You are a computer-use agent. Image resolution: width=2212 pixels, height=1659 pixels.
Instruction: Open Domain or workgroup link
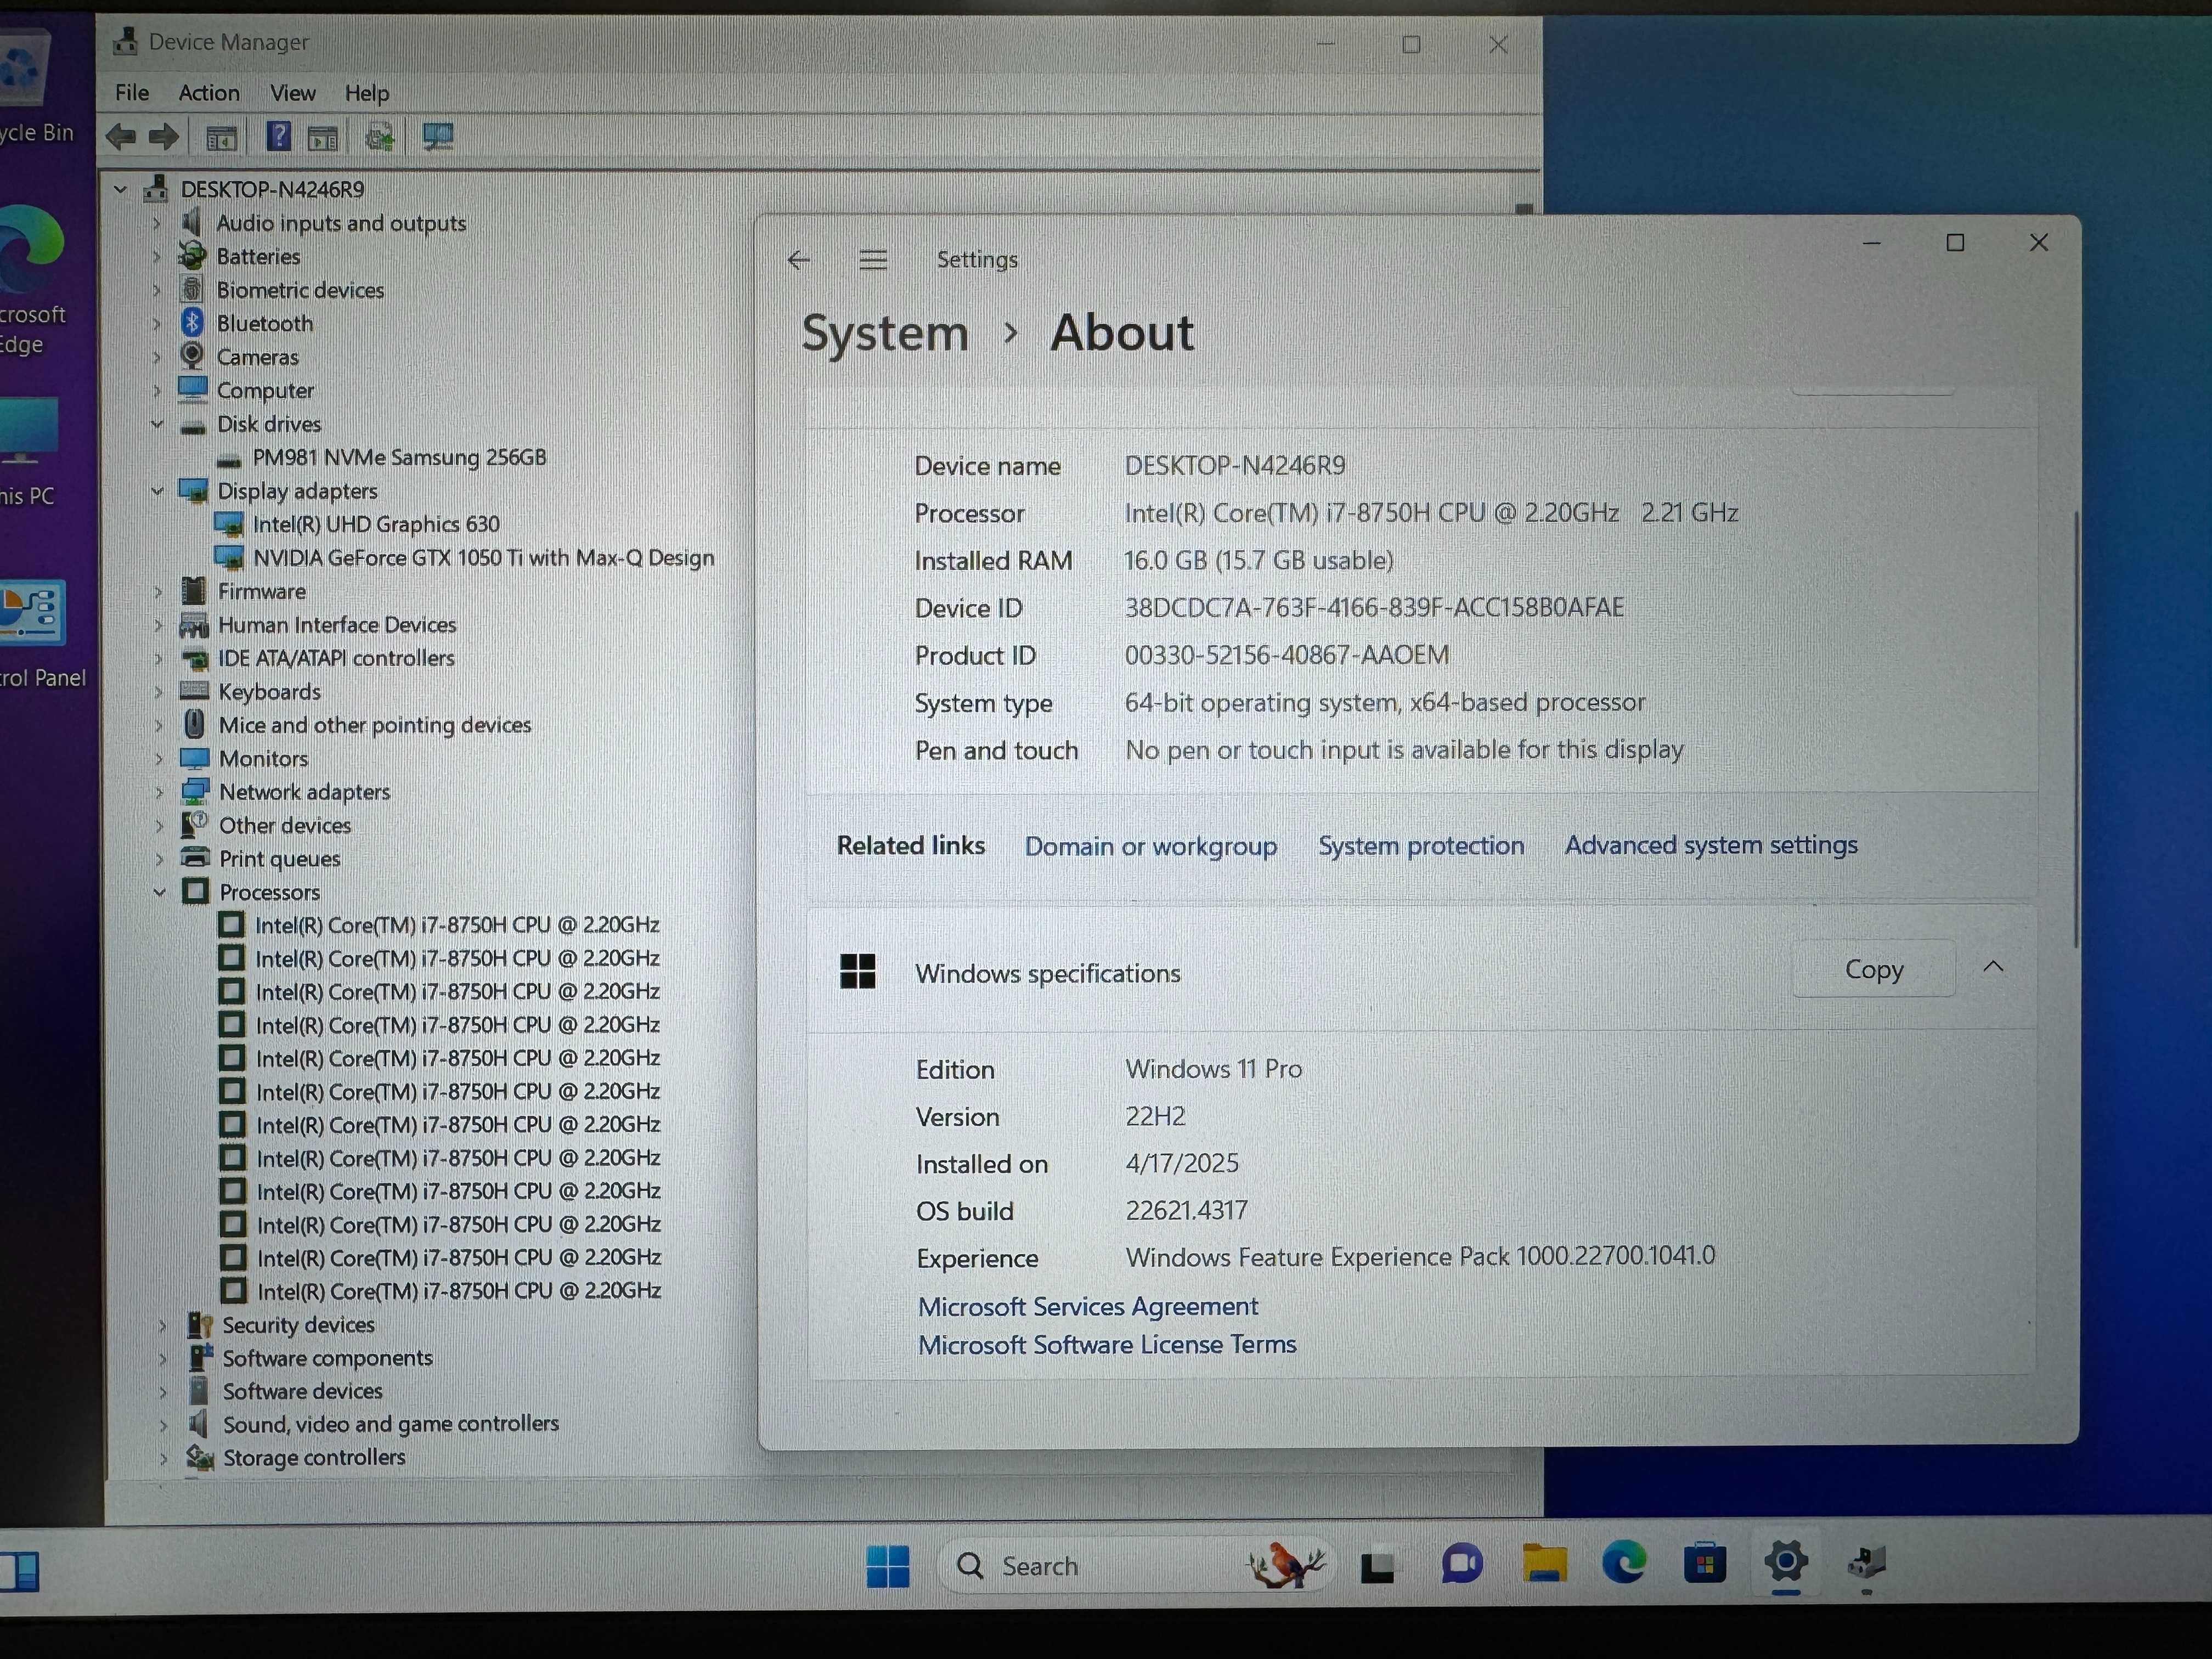tap(1151, 846)
